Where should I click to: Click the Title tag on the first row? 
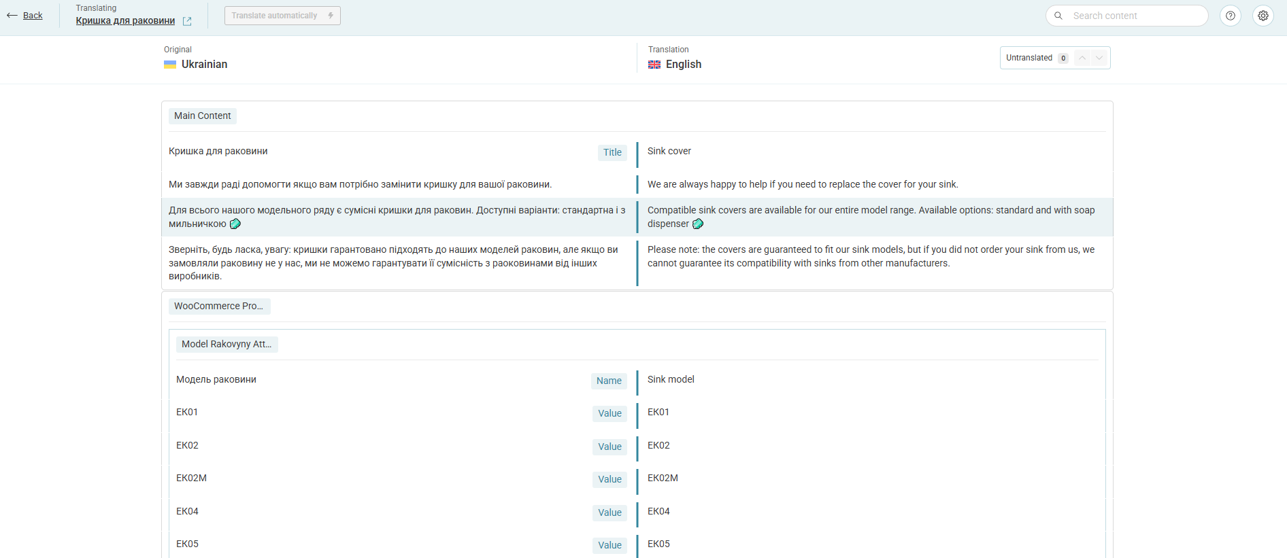(x=612, y=153)
